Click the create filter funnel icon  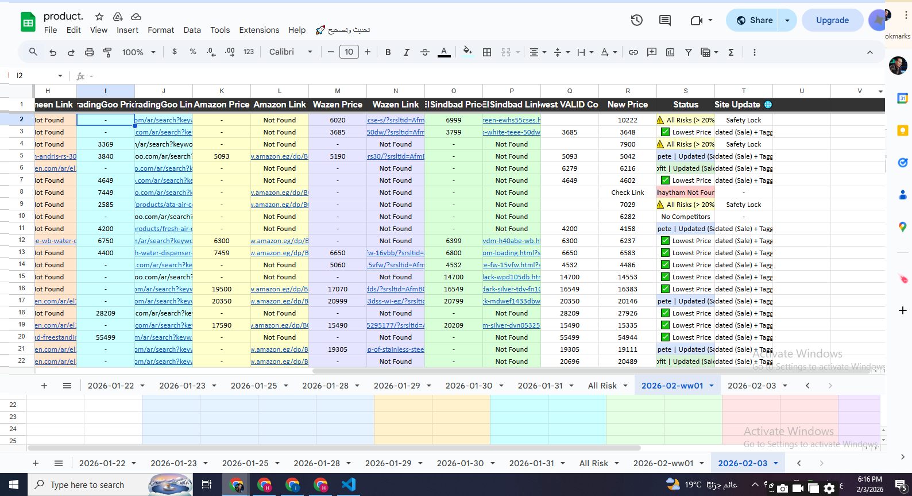[x=688, y=52]
